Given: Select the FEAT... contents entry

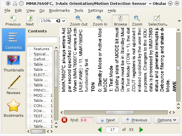Looking at the screenshot, I should coord(40,121).
